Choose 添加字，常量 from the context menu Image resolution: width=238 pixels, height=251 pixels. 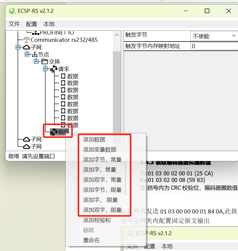(x=99, y=170)
